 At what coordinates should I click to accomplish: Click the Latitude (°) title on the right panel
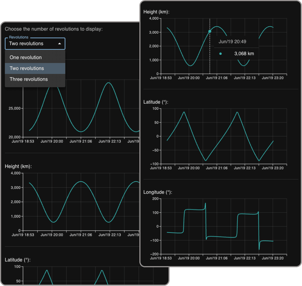coord(156,102)
